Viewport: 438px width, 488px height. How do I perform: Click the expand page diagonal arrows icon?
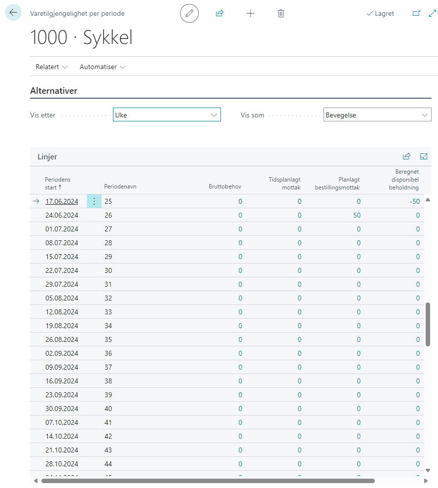[x=432, y=13]
